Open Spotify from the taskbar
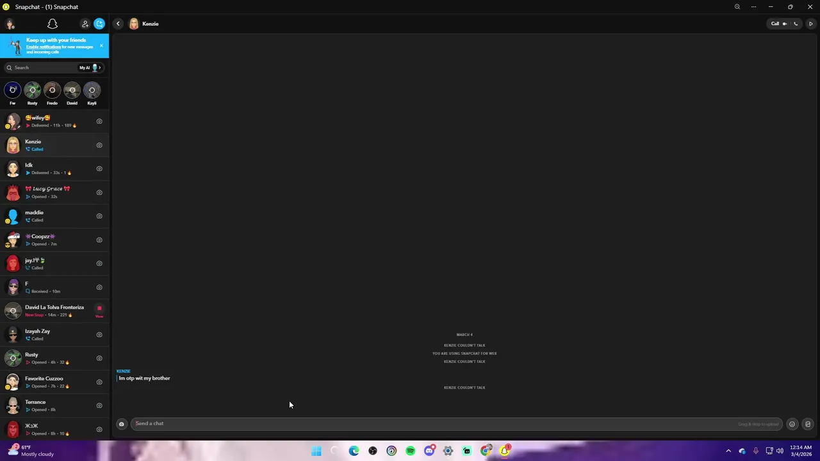This screenshot has height=461, width=820. 411,451
